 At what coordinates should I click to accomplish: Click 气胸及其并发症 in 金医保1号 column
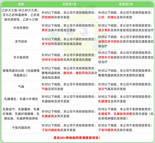click(52, 89)
